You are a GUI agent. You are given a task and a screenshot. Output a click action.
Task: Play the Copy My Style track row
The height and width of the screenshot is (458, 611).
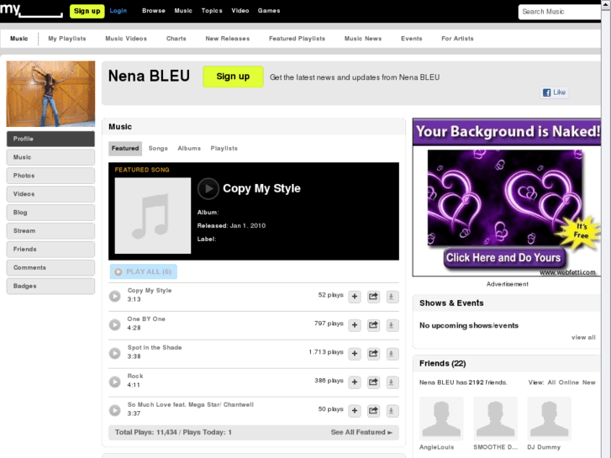114,297
